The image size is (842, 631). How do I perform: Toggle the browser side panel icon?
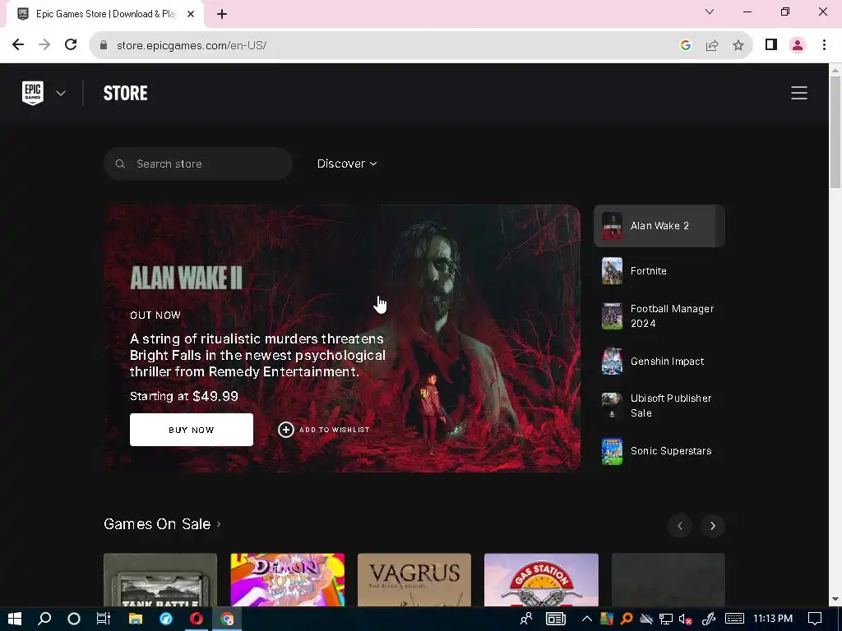771,44
